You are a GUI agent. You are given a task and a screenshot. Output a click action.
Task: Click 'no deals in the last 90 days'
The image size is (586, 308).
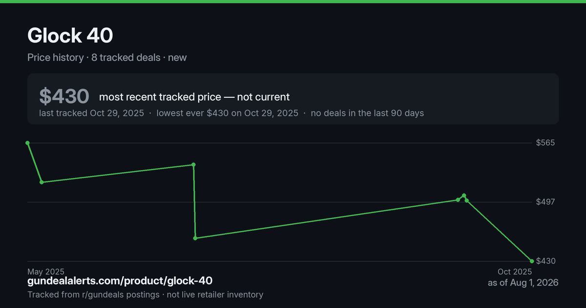point(367,113)
